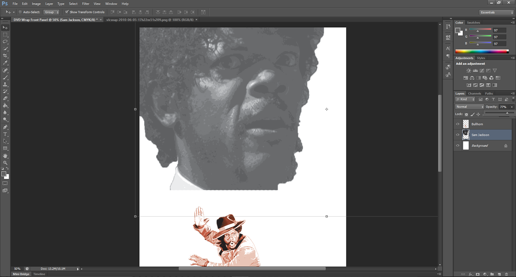Hide the Background layer
This screenshot has height=277, width=516.
tap(458, 145)
